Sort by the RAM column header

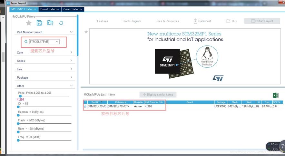(x=249, y=102)
